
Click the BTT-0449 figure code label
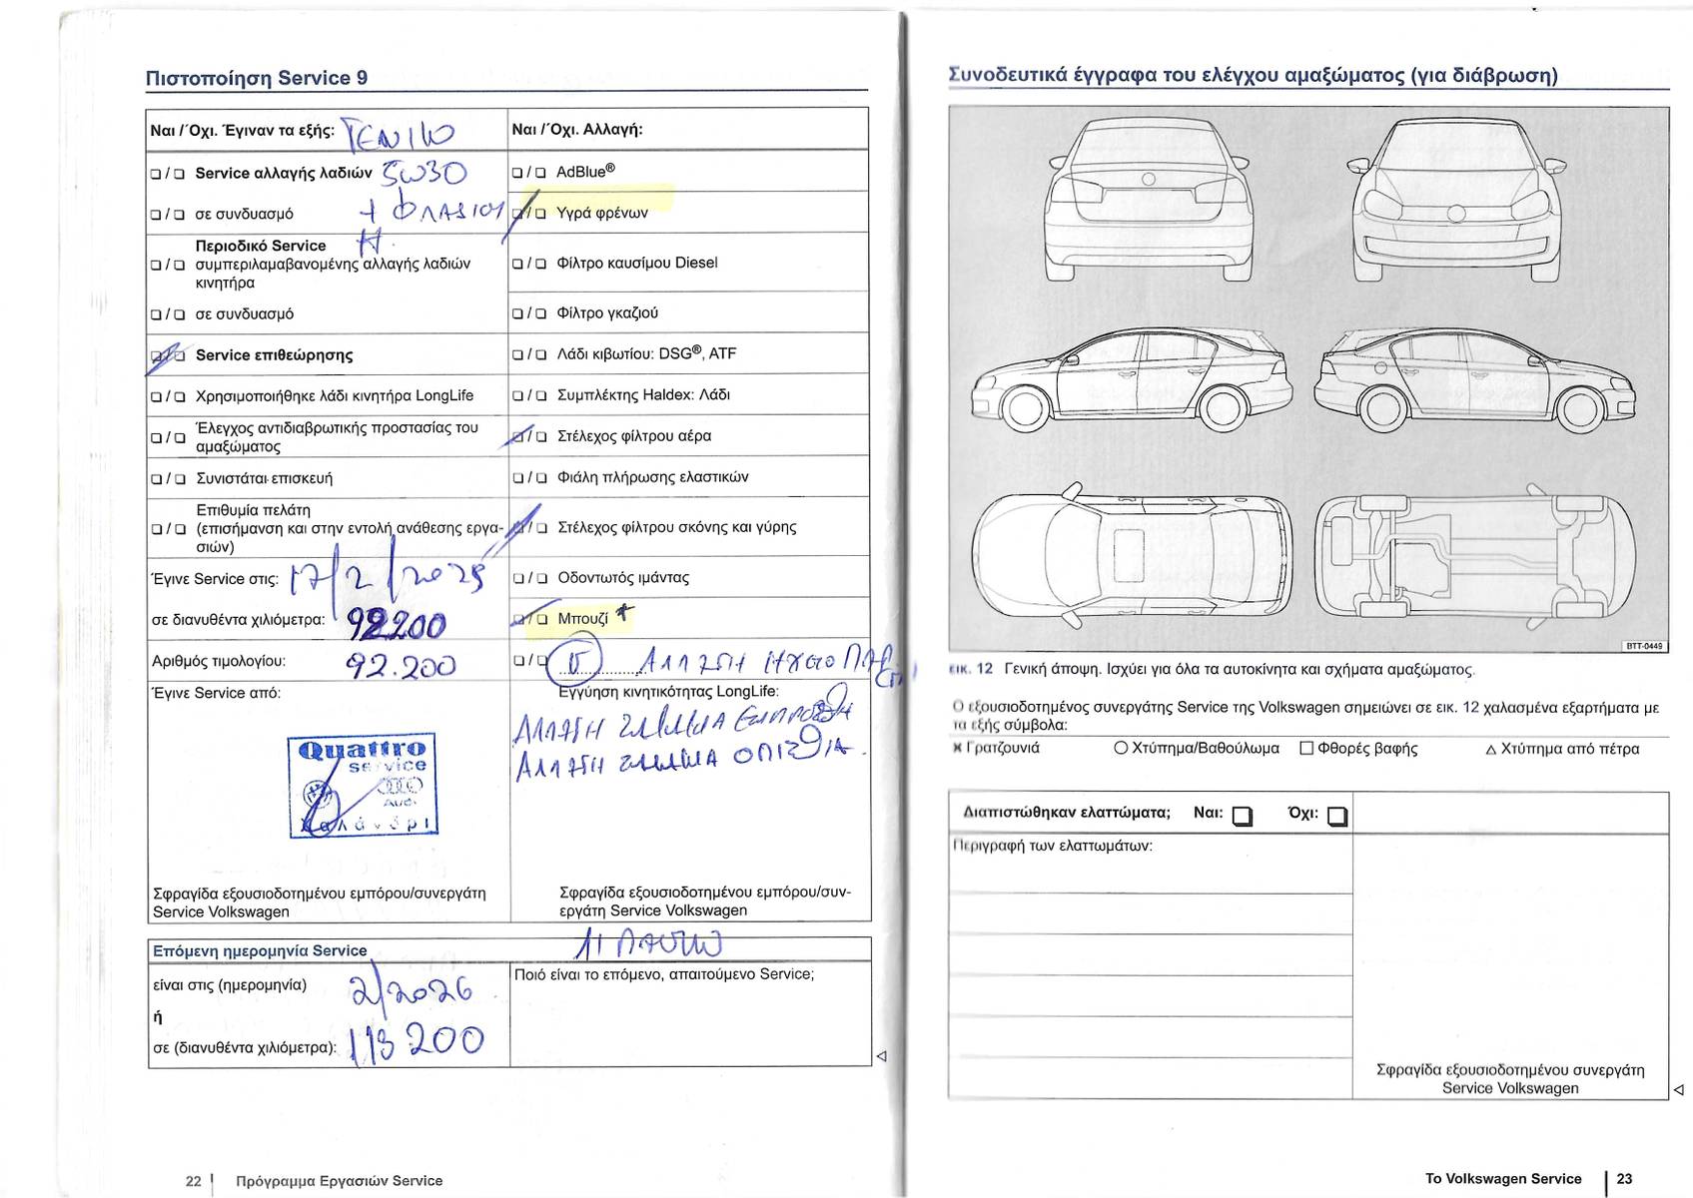tap(1644, 646)
